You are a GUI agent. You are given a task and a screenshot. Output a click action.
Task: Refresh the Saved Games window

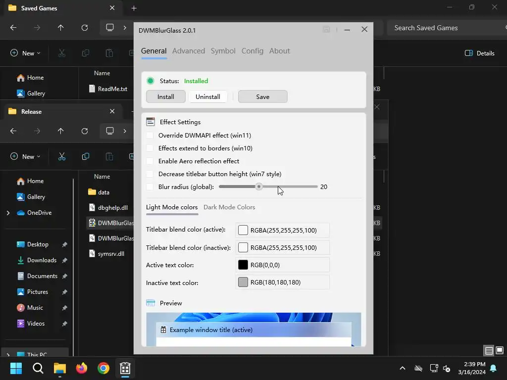pyautogui.click(x=84, y=28)
